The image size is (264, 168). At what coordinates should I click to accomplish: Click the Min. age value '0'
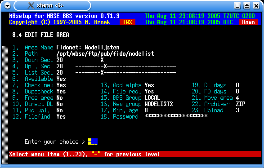(146, 111)
